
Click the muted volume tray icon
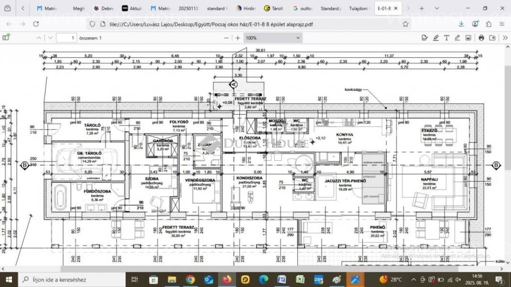[x=458, y=279]
